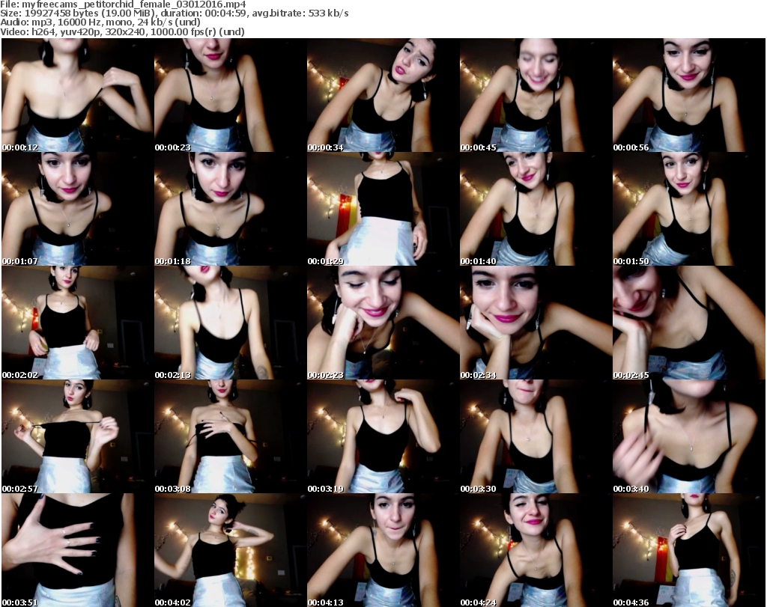
Task: Open the 00:01:18 thumbnail
Action: 231,209
